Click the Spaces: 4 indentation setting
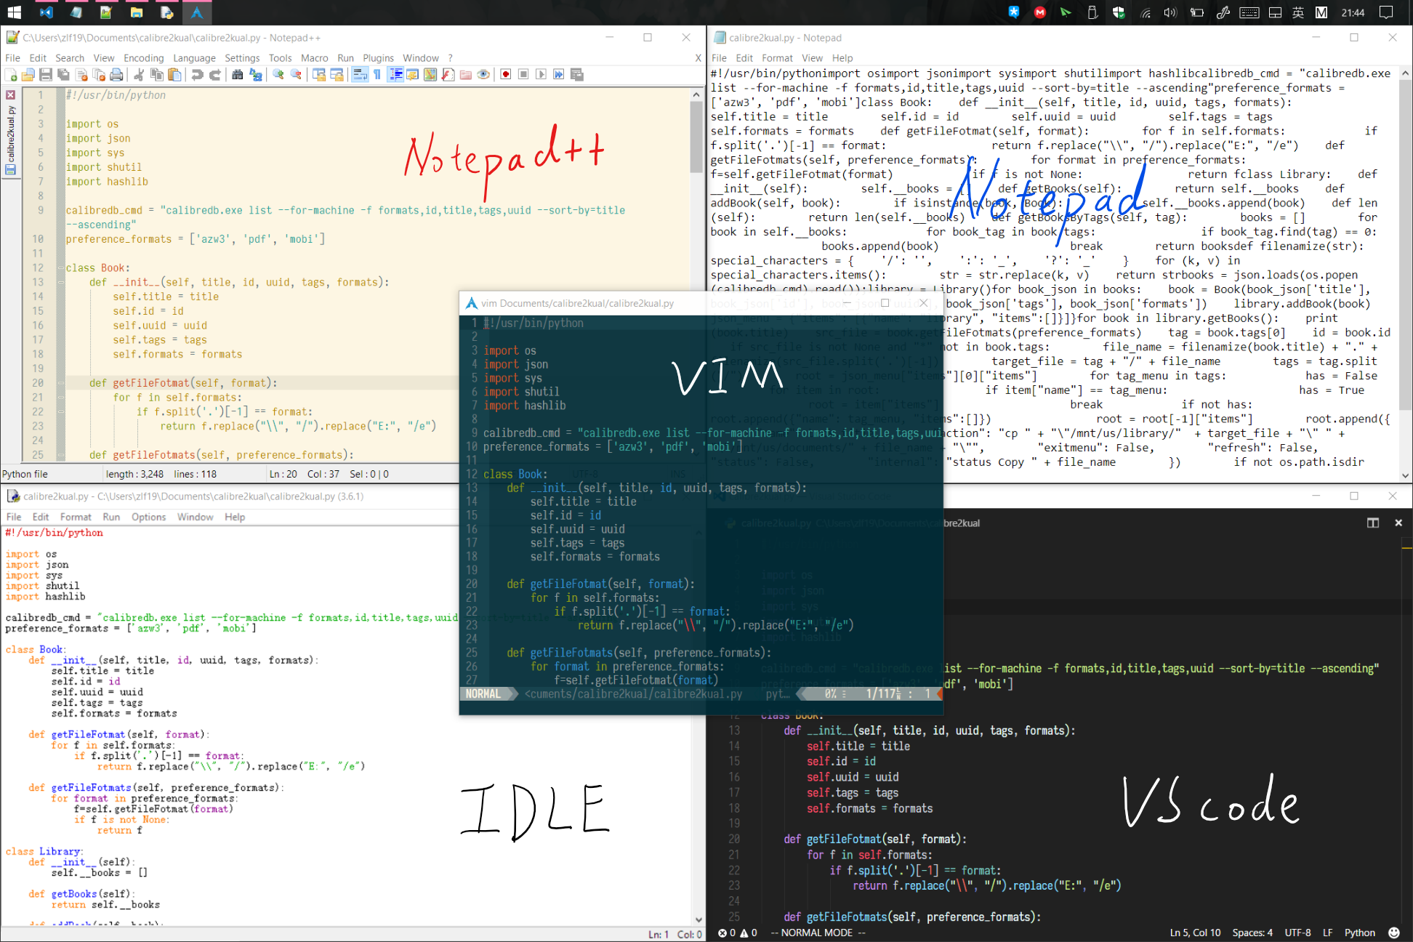 (1252, 933)
